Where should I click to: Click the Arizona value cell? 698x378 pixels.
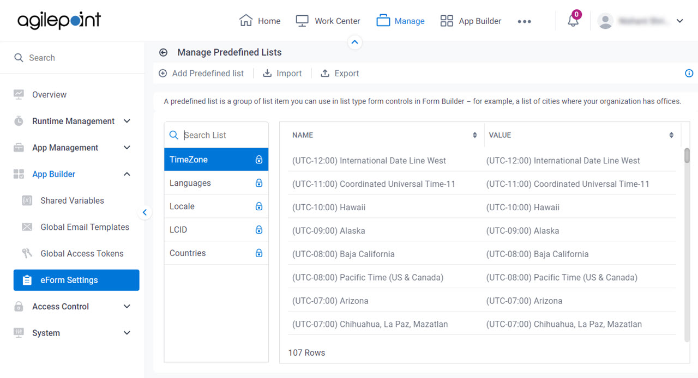tap(525, 301)
